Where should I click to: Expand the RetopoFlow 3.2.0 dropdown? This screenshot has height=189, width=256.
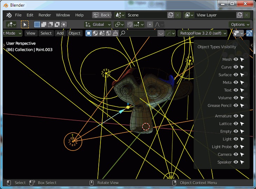(x=203, y=33)
